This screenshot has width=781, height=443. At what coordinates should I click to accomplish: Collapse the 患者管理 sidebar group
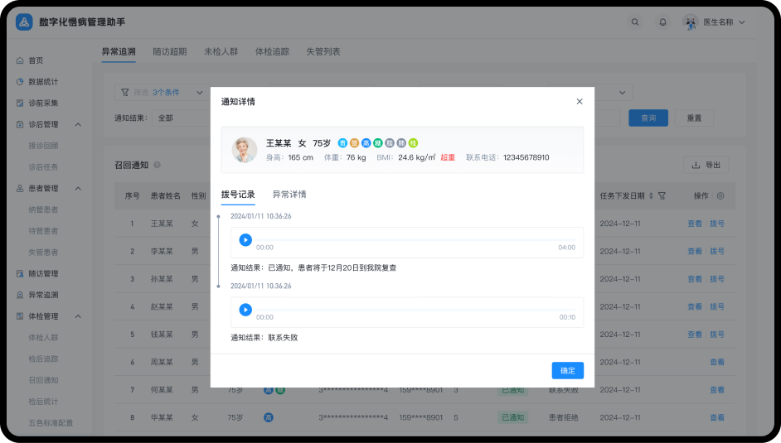coord(78,188)
